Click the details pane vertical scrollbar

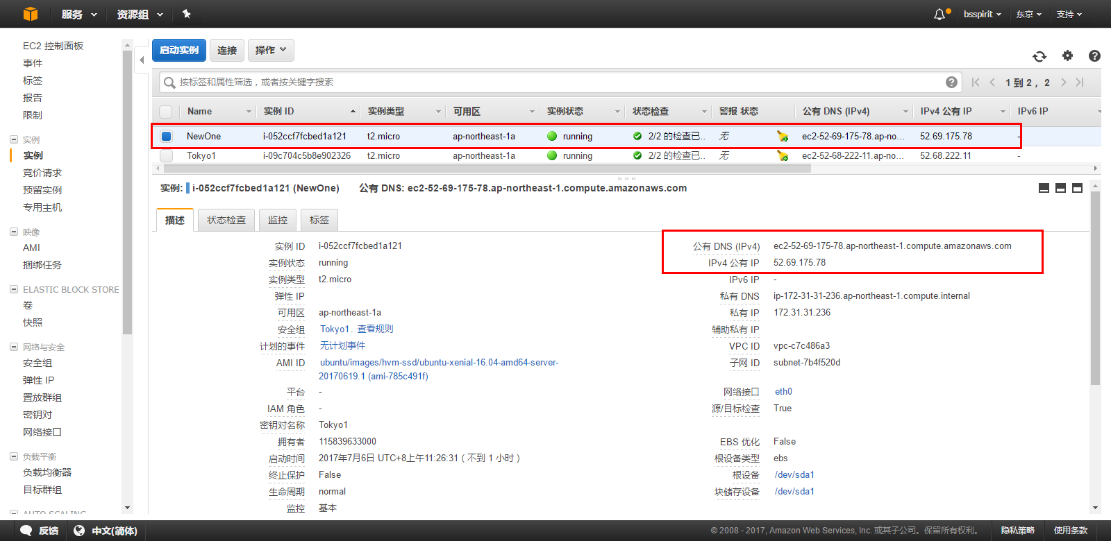1095,288
